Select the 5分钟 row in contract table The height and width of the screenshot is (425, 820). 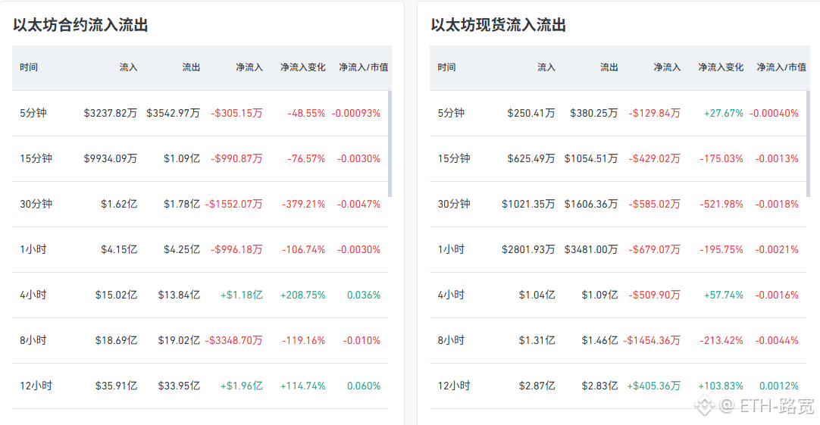click(x=200, y=114)
